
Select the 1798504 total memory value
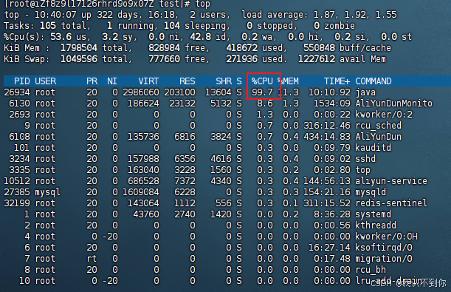[79, 48]
